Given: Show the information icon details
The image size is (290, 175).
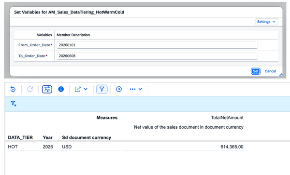Looking at the screenshot, I should tap(61, 89).
